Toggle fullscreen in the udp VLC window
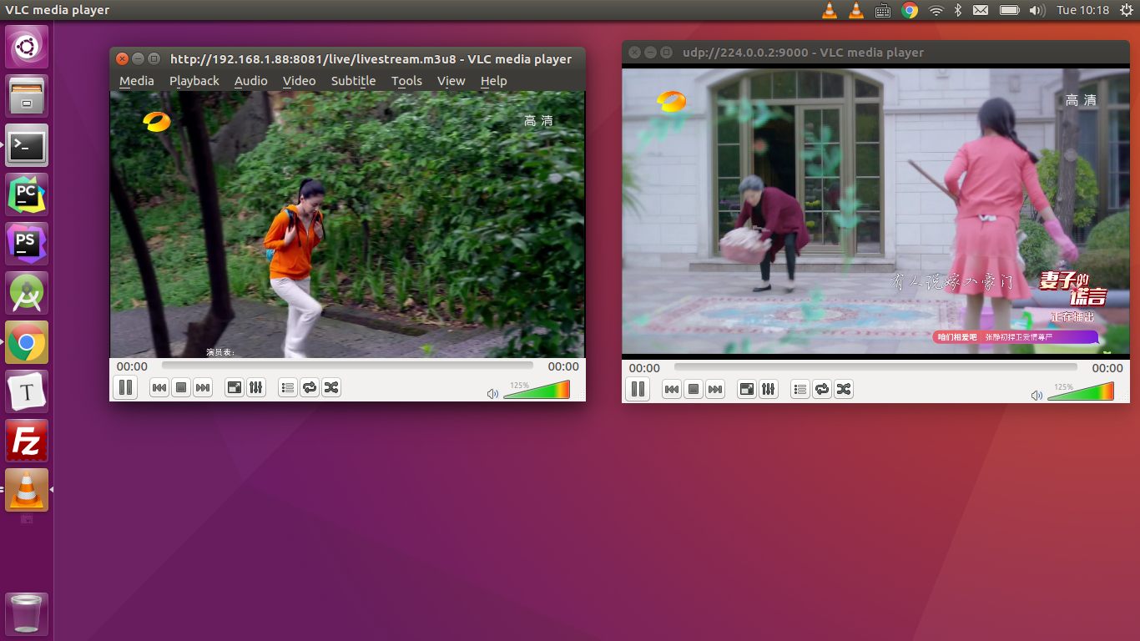Image resolution: width=1140 pixels, height=641 pixels. [747, 389]
